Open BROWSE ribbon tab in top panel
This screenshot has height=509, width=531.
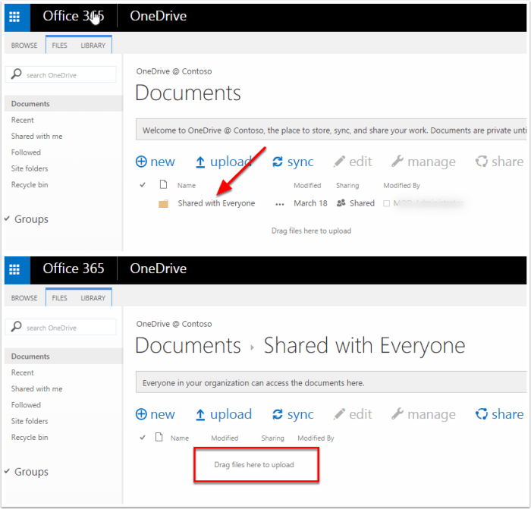(24, 46)
